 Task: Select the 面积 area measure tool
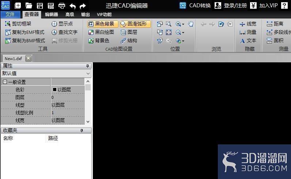click(275, 40)
